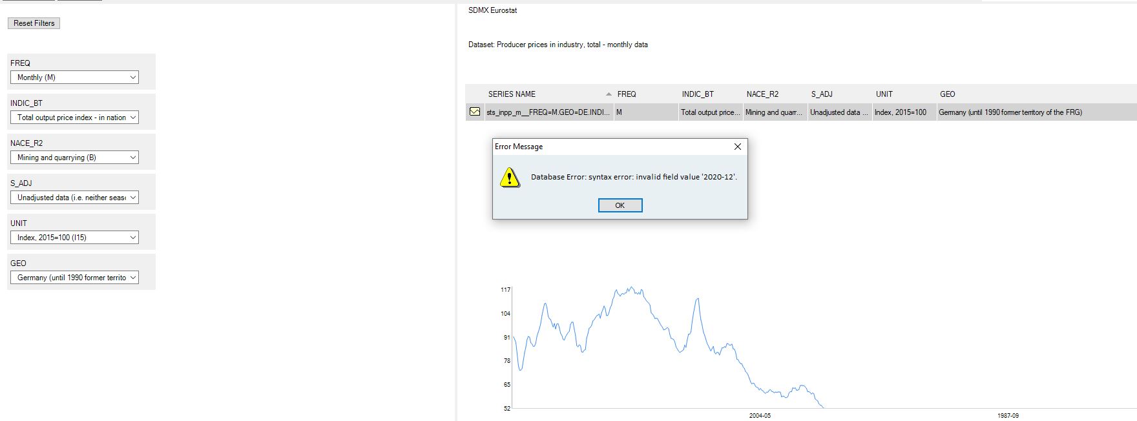Click the FREQ column header in the table
Screen dimensions: 1137x421
coord(627,94)
